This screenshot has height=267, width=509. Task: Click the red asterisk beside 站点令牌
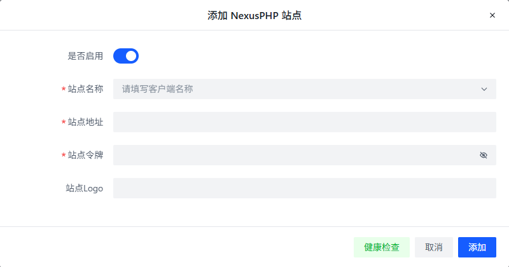[64, 156]
